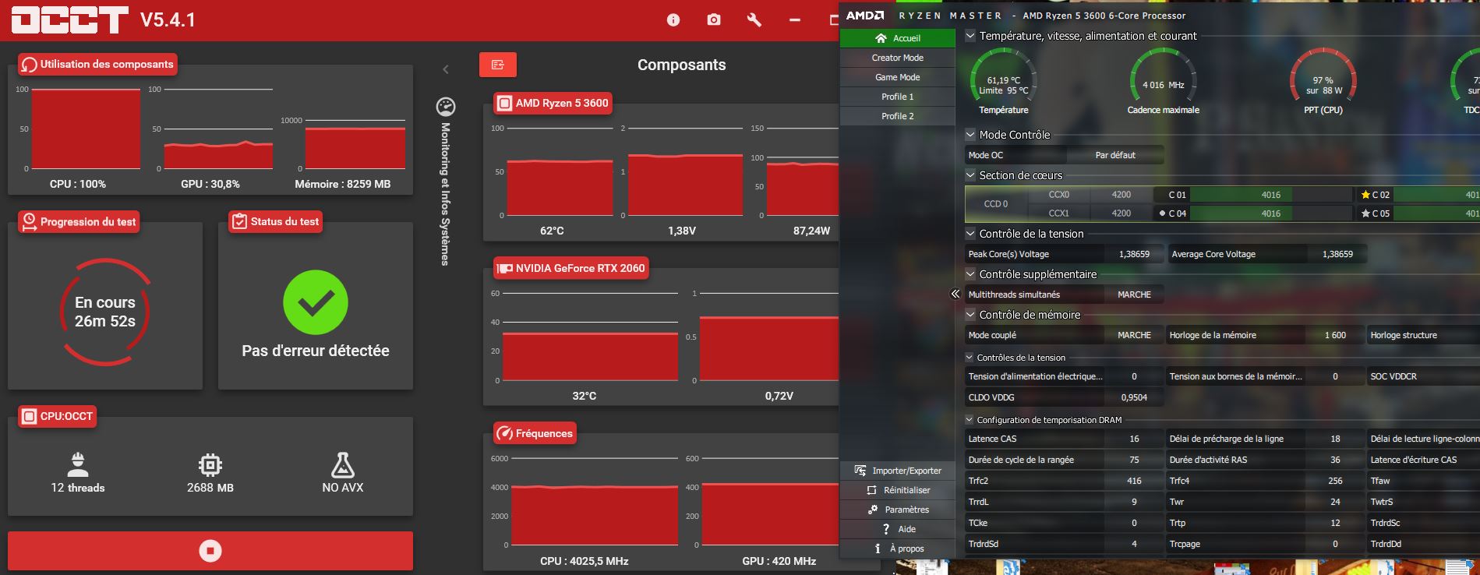Collapse the Section de cœurs section
Screen dimensions: 1480x575
pos(970,175)
